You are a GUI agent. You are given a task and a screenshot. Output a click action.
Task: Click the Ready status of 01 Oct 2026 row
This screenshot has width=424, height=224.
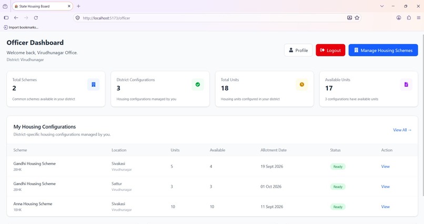coord(338,187)
